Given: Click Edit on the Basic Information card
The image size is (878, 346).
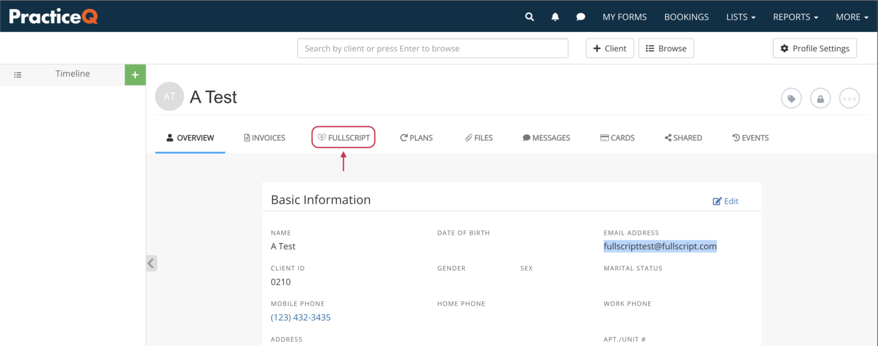Looking at the screenshot, I should pyautogui.click(x=725, y=201).
